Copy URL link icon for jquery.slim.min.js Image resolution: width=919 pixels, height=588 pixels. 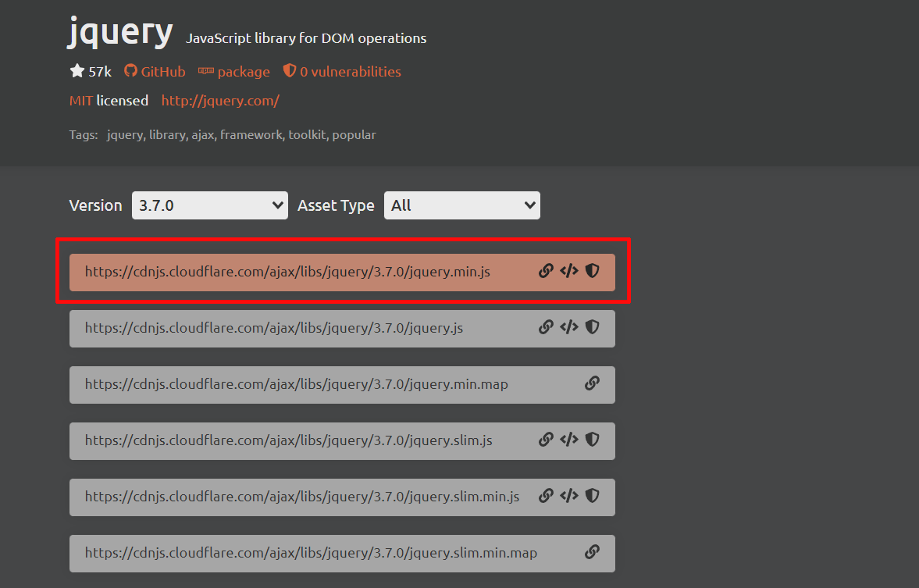[546, 496]
